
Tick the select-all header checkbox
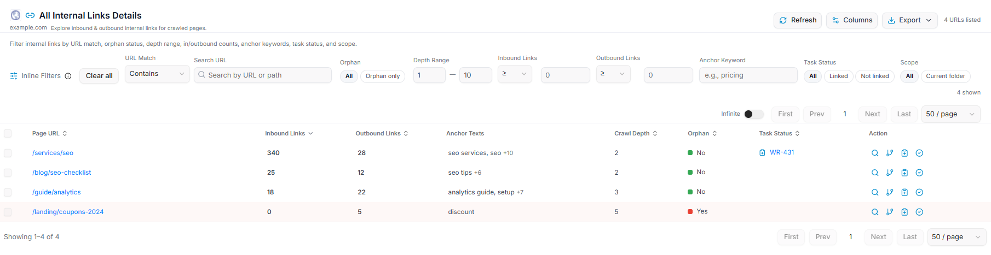pyautogui.click(x=8, y=133)
